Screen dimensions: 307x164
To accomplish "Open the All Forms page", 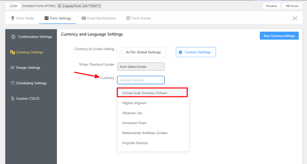I will [x=292, y=6].
